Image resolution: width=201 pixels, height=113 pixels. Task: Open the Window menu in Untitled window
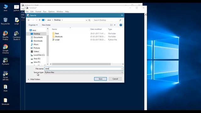60,12
